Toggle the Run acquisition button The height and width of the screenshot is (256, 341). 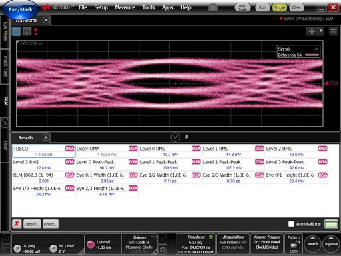point(262,7)
